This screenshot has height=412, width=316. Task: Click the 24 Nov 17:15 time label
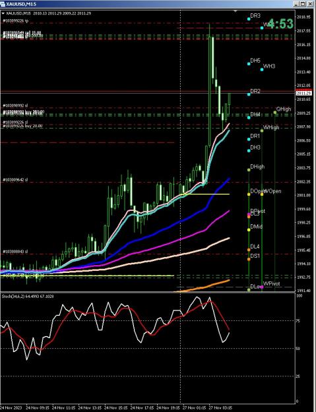(x=141, y=408)
